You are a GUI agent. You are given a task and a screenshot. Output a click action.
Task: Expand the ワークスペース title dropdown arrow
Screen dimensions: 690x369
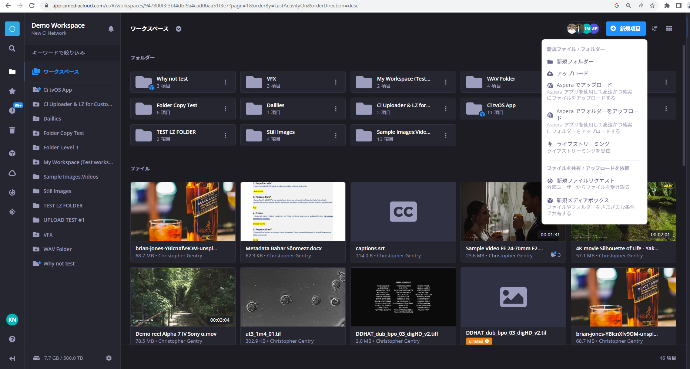coord(178,29)
